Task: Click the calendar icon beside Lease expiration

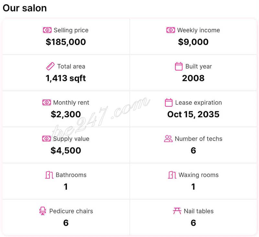Action: tap(169, 103)
